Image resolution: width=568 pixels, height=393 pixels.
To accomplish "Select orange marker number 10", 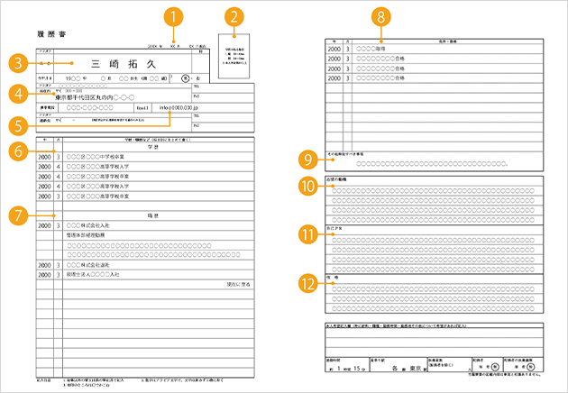I will click(x=307, y=186).
